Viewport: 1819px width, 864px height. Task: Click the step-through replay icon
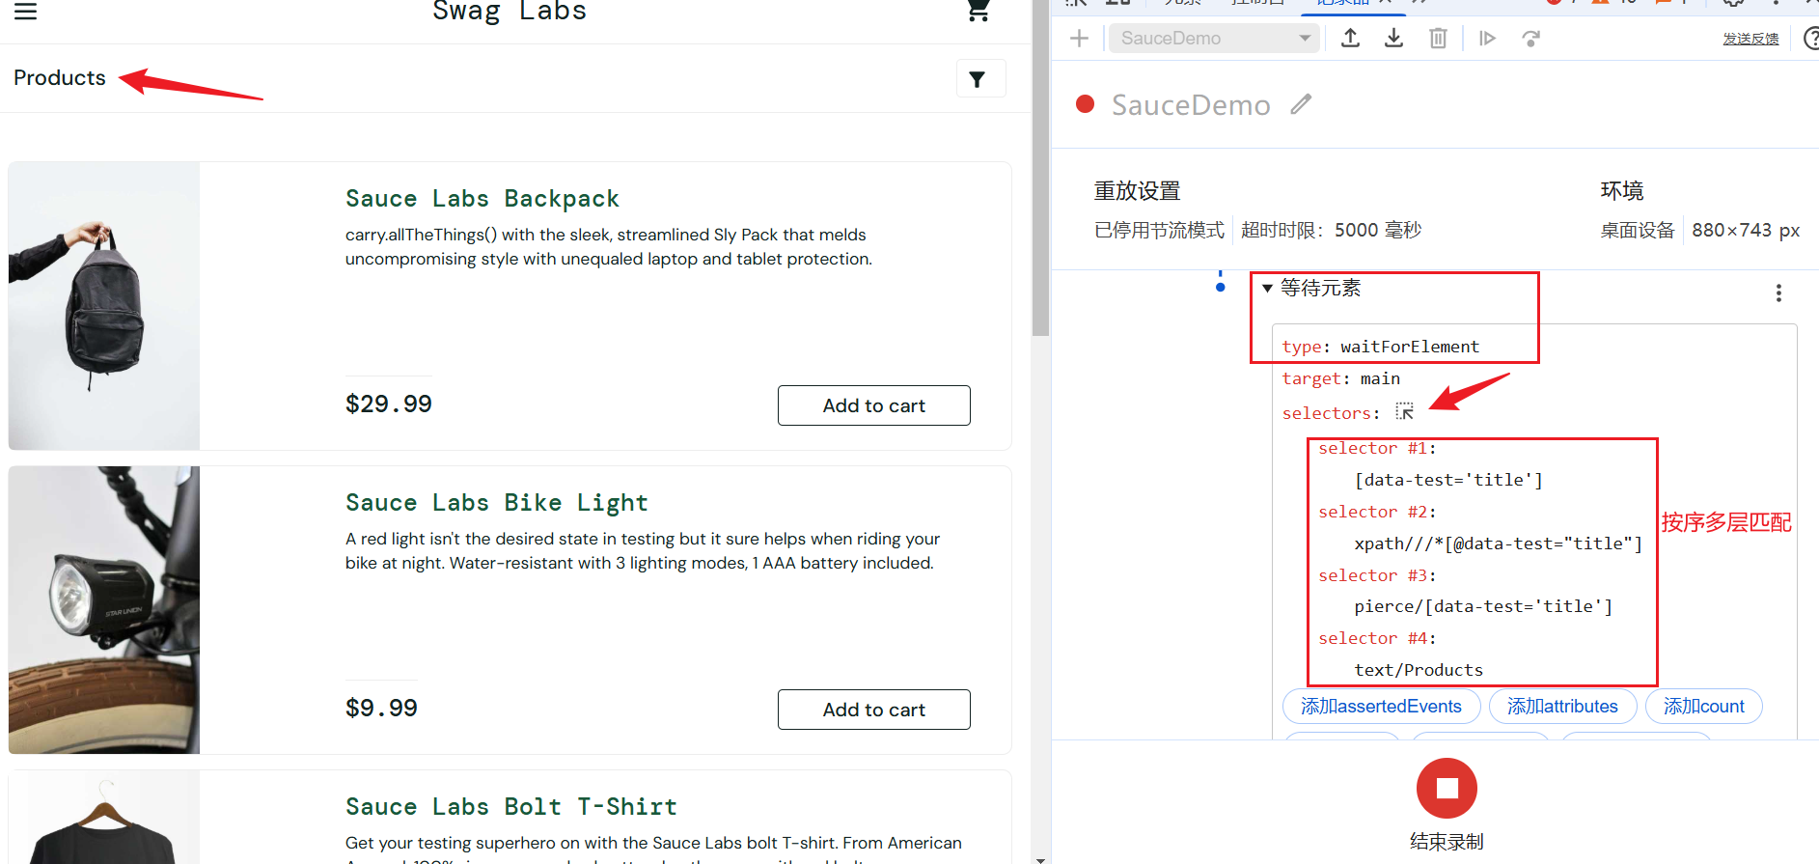click(x=1531, y=39)
